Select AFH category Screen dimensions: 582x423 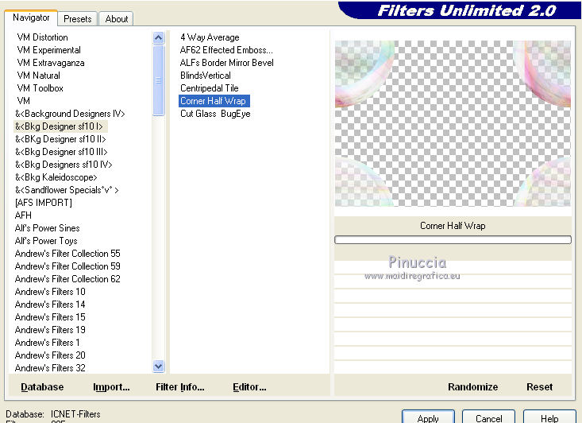(23, 215)
